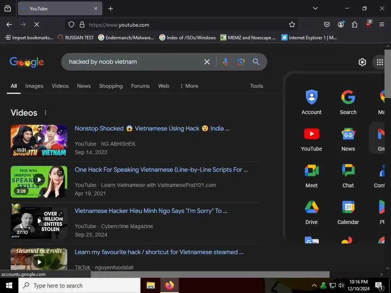Show hidden system tray icons

coord(314,285)
